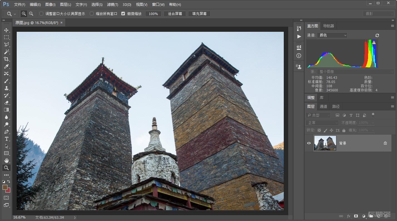Click the 填充屏幕 button
This screenshot has height=221, width=397.
click(199, 14)
